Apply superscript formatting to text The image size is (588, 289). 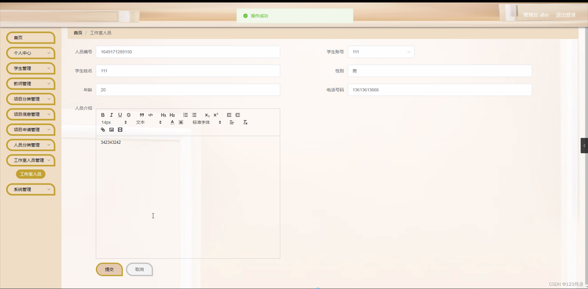tap(216, 115)
